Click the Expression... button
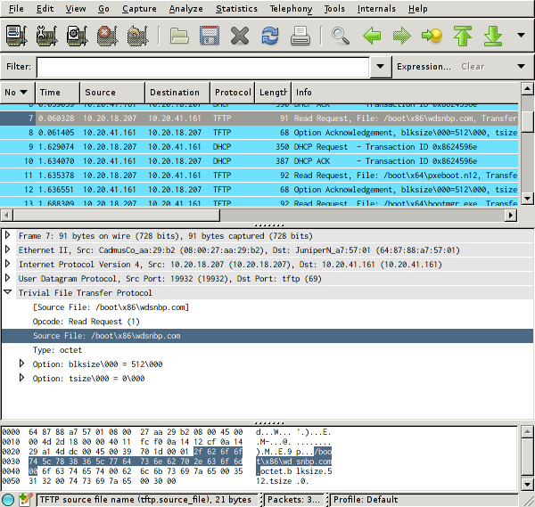 [x=424, y=67]
